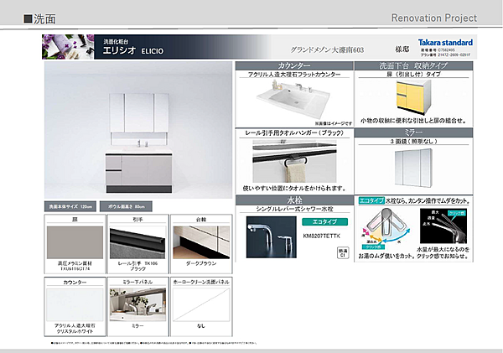
Task: Click the 洗面 page heading
Action: pyautogui.click(x=39, y=19)
